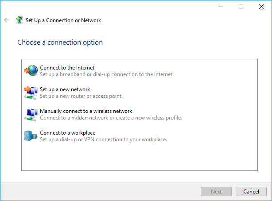
Task: Cancel the connection setup wizard
Action: 251,191
